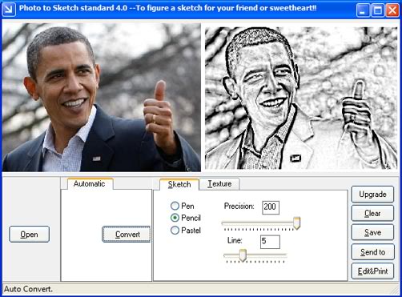The image size is (402, 297).
Task: Maximize the Photo to Sketch window
Action: pyautogui.click(x=377, y=10)
